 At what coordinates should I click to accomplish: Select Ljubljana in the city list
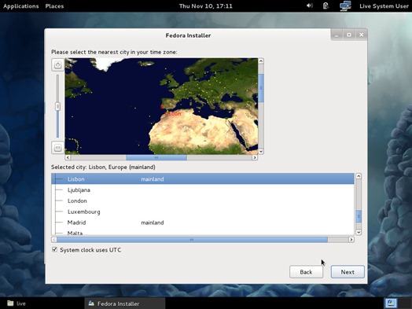(203, 190)
